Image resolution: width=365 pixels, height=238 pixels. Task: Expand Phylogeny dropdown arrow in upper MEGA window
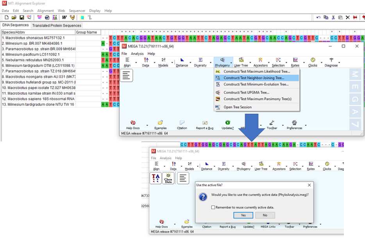(231, 63)
